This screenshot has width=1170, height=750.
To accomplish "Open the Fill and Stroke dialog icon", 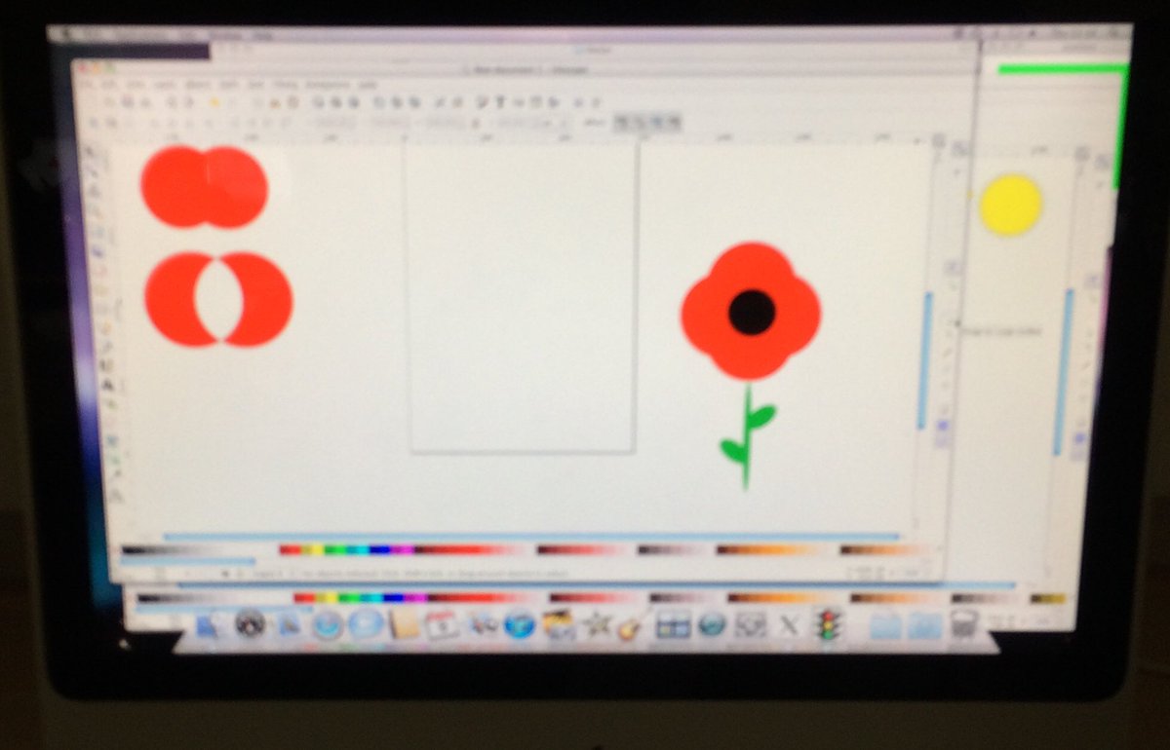I will (x=481, y=102).
